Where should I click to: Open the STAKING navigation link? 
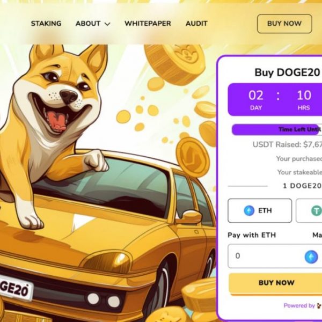tap(46, 24)
